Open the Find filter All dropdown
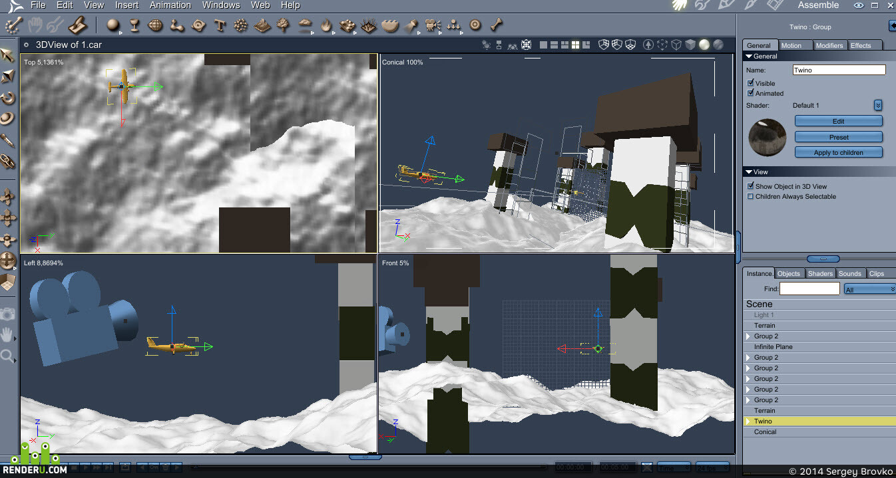This screenshot has width=896, height=478. coord(870,289)
